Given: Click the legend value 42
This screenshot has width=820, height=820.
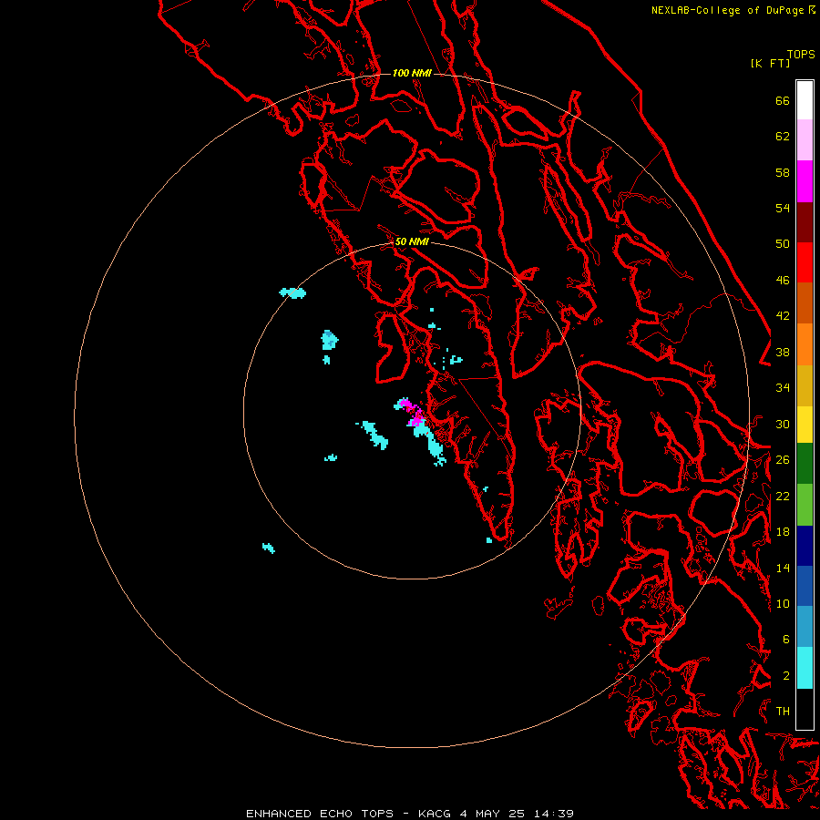Looking at the screenshot, I should pos(783,316).
